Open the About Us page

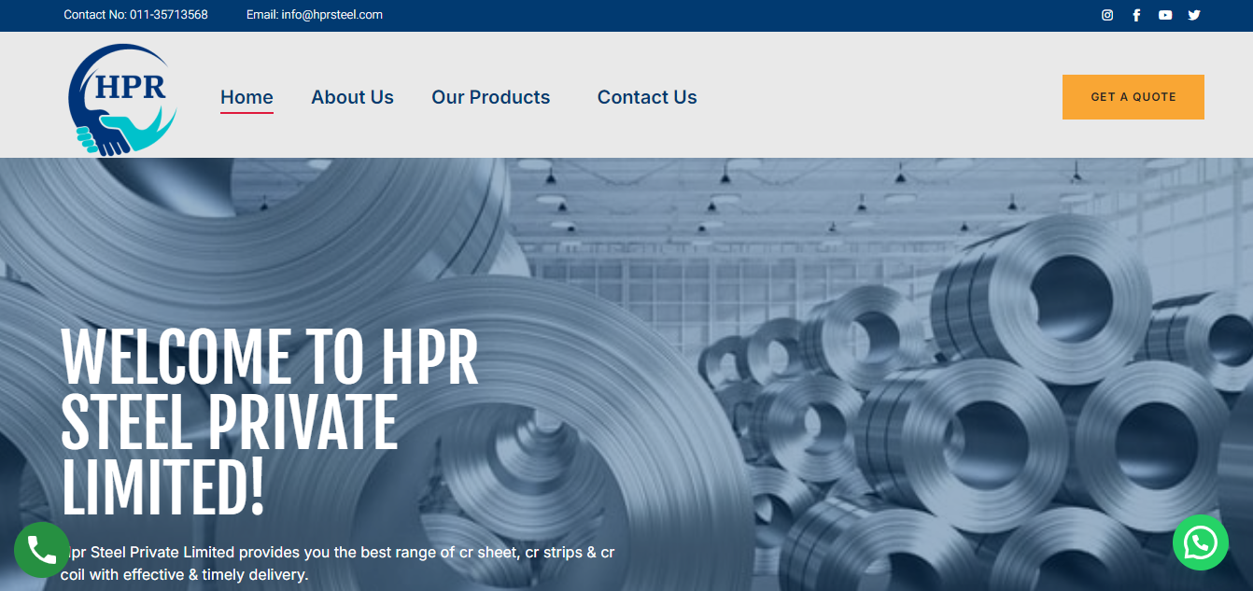[x=352, y=97]
